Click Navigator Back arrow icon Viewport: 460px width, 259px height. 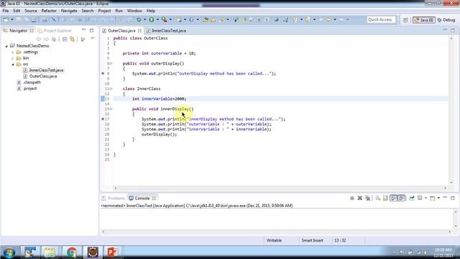point(38,39)
